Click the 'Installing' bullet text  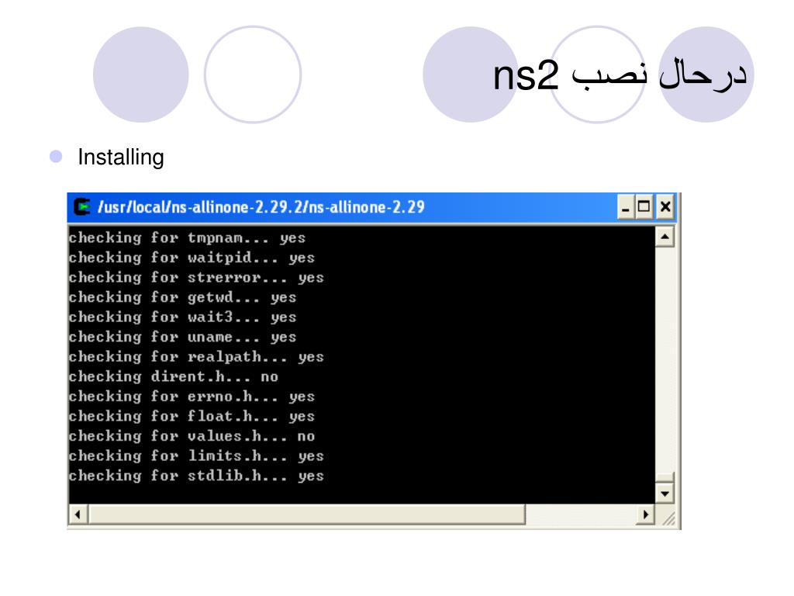120,157
